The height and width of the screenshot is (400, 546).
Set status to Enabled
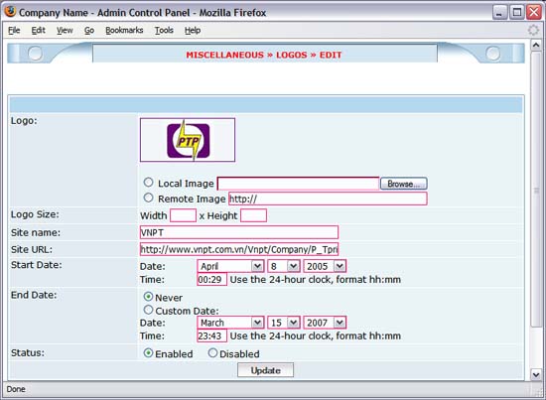[148, 353]
